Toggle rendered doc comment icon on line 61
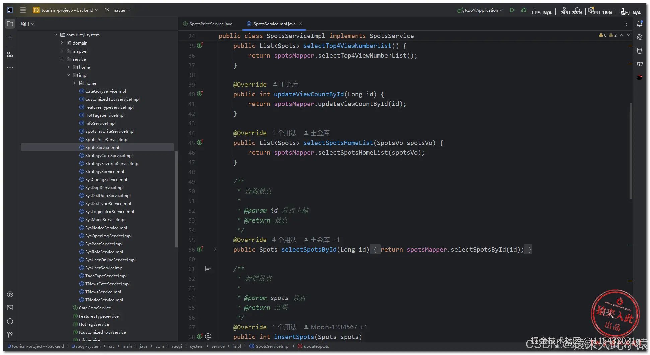 pyautogui.click(x=208, y=268)
